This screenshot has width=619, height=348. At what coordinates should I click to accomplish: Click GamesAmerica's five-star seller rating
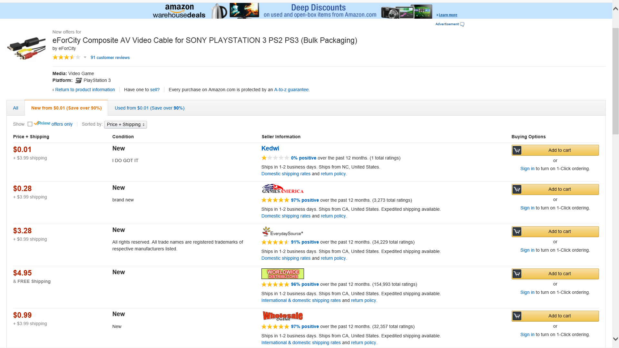[275, 200]
